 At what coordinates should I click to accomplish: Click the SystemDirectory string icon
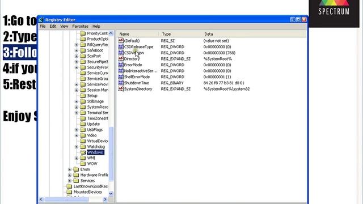click(x=121, y=88)
